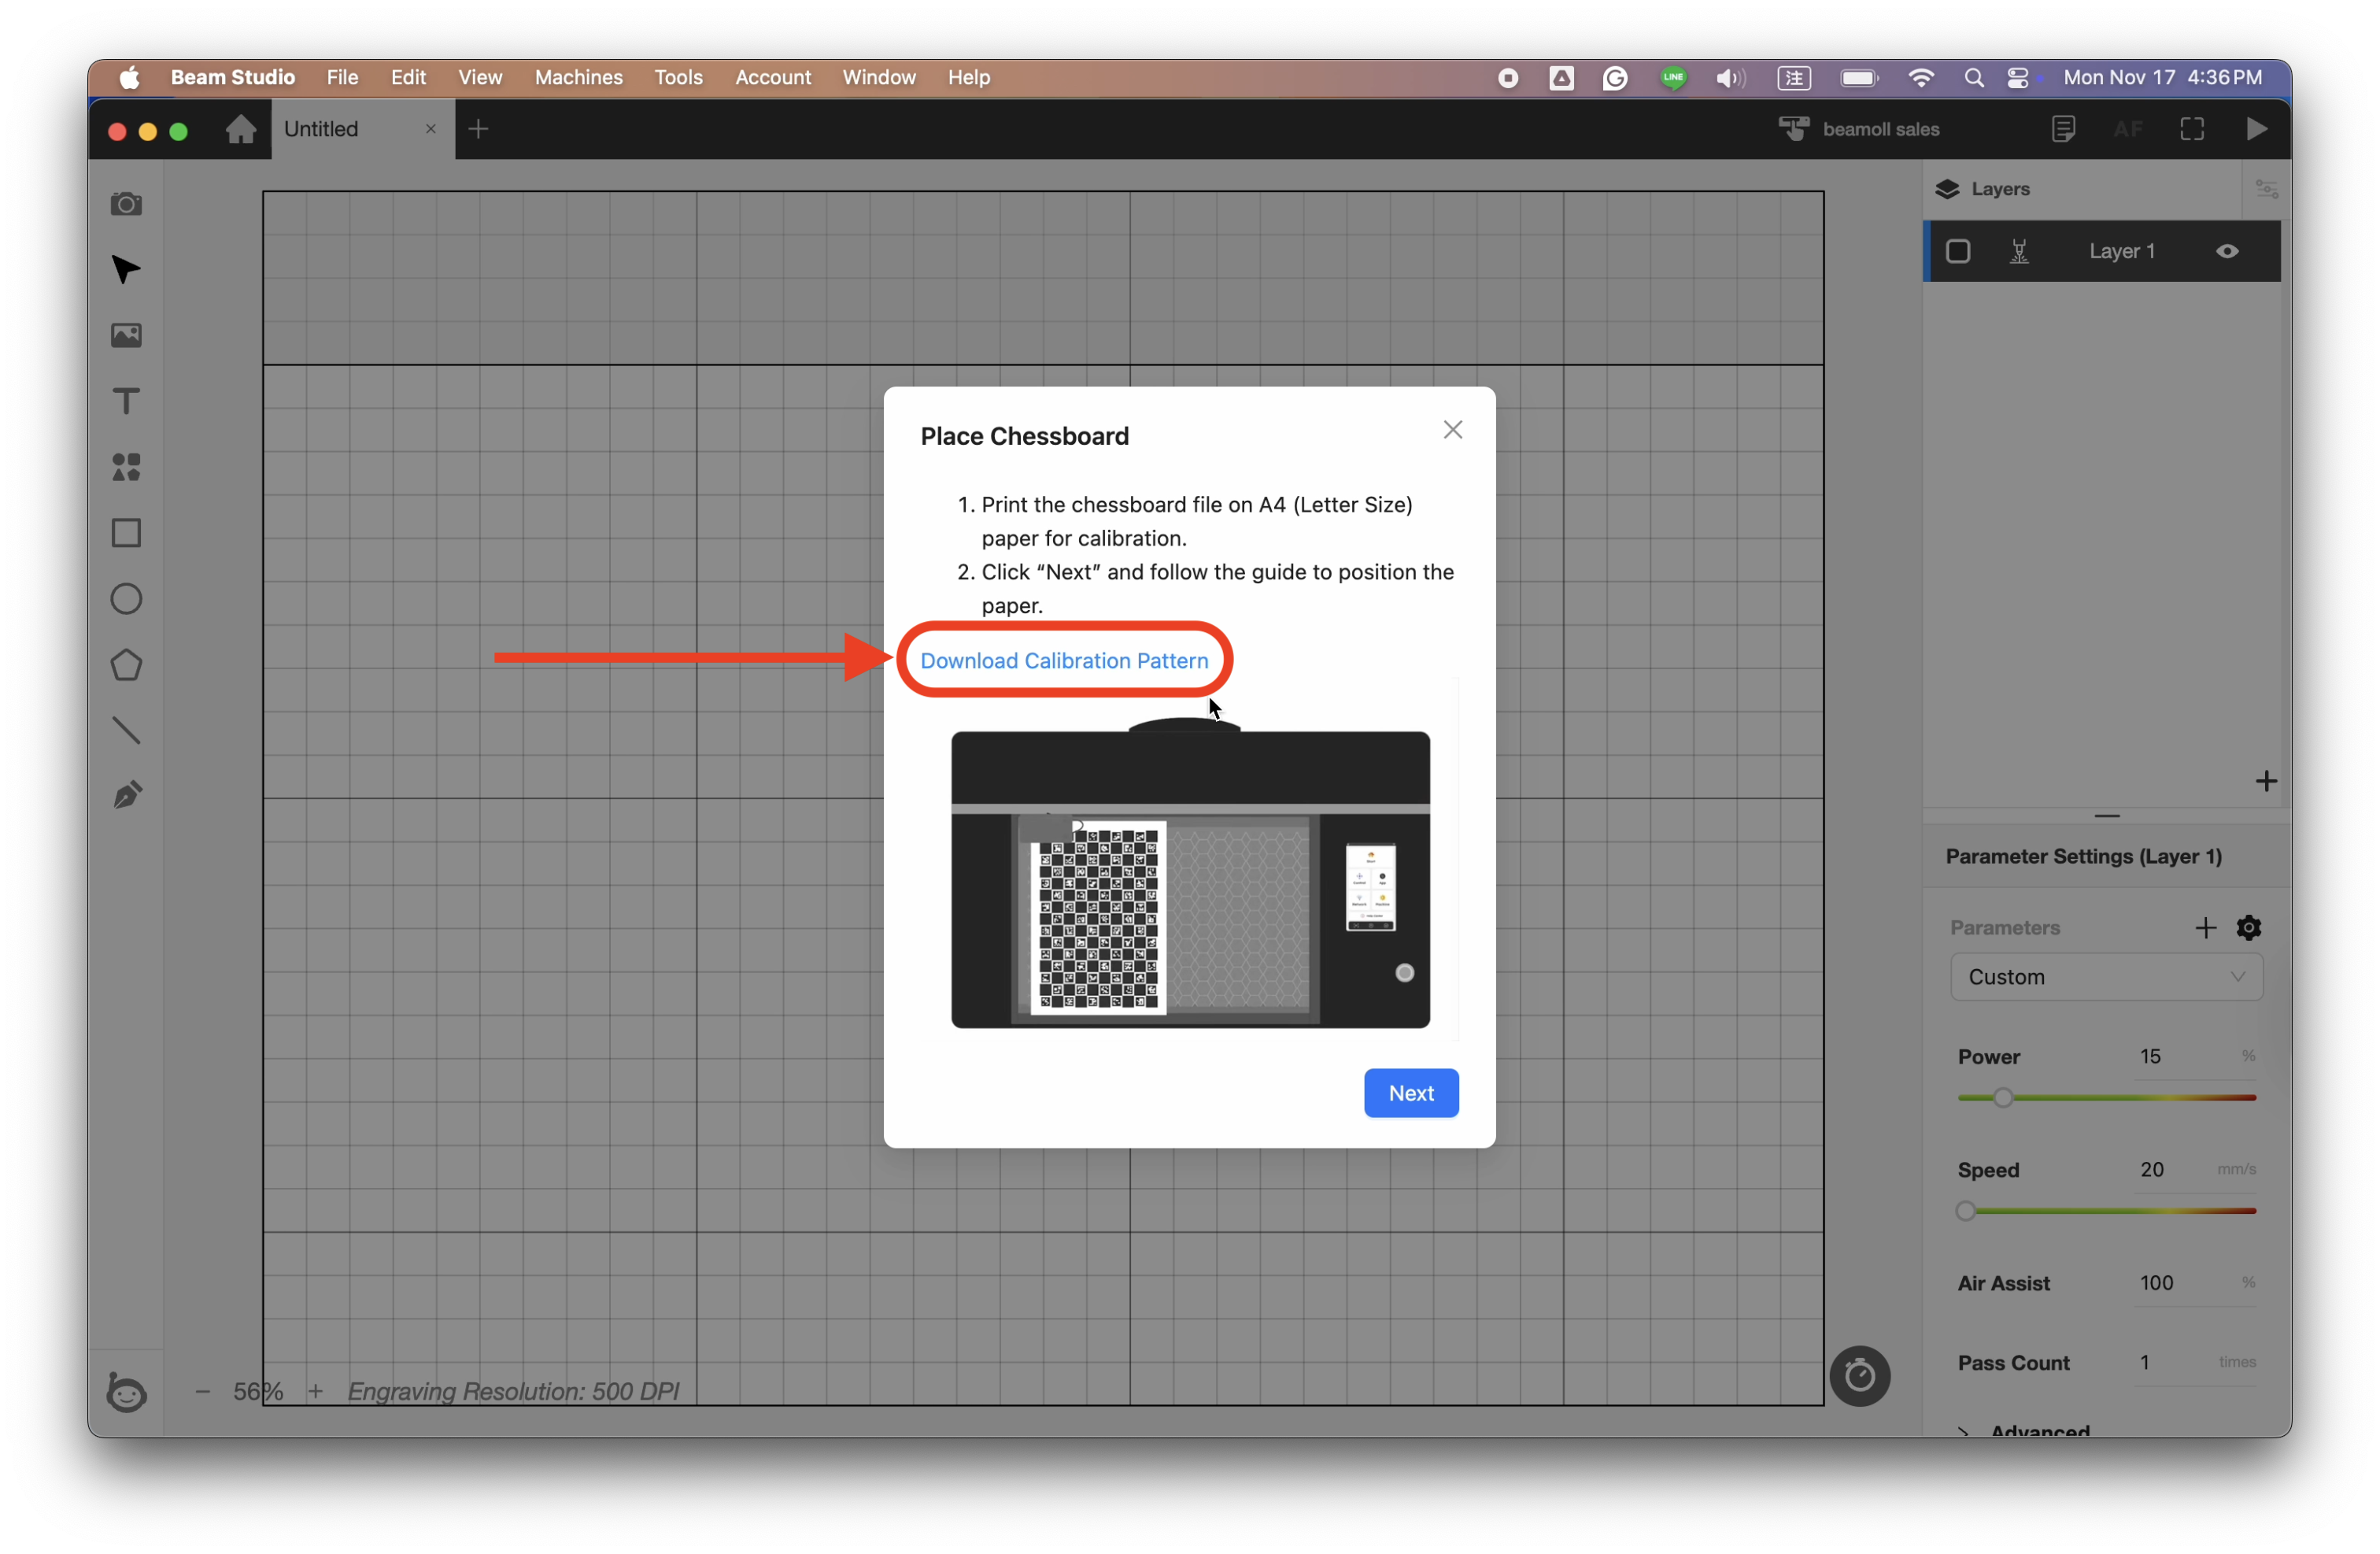Click the AF autofocus button
This screenshot has width=2380, height=1554.
[2127, 129]
